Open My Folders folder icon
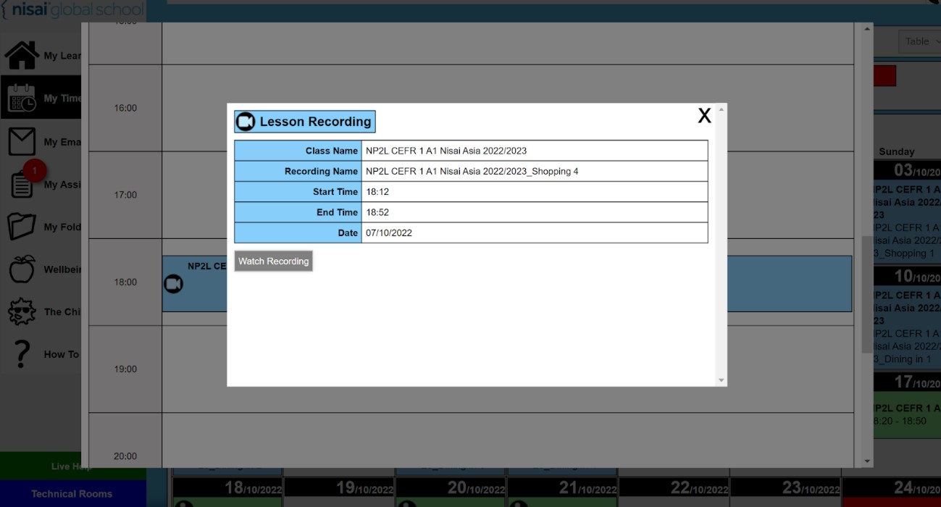941x507 pixels. click(22, 227)
